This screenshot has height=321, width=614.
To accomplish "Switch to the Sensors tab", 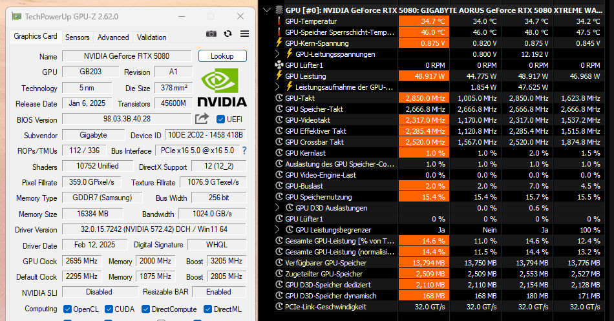I will pos(77,37).
